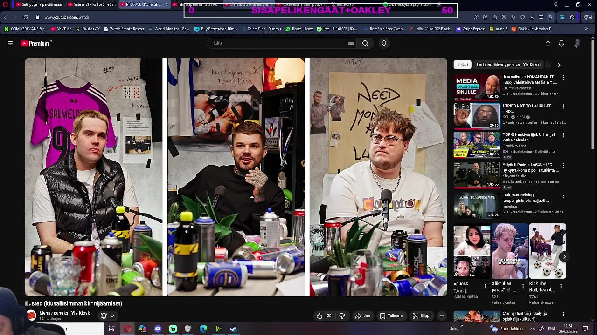The height and width of the screenshot is (335, 597).
Task: Save the video with Tallenna button
Action: pyautogui.click(x=391, y=315)
